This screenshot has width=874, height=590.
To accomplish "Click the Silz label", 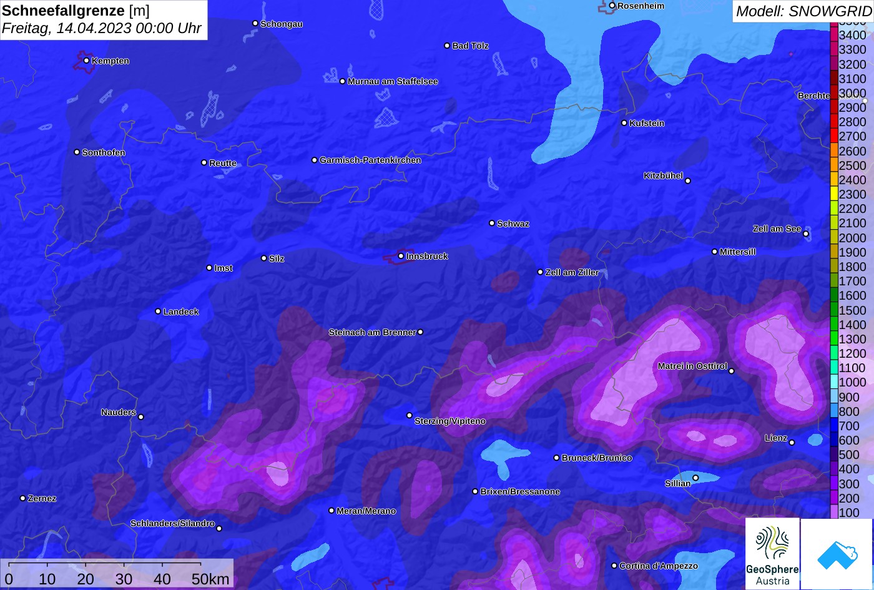I will click(277, 258).
